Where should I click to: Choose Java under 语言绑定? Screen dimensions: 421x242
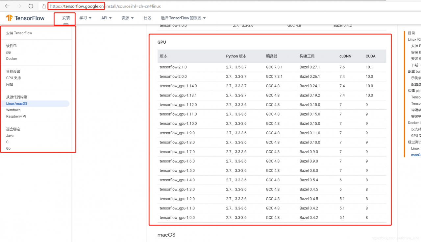10,136
